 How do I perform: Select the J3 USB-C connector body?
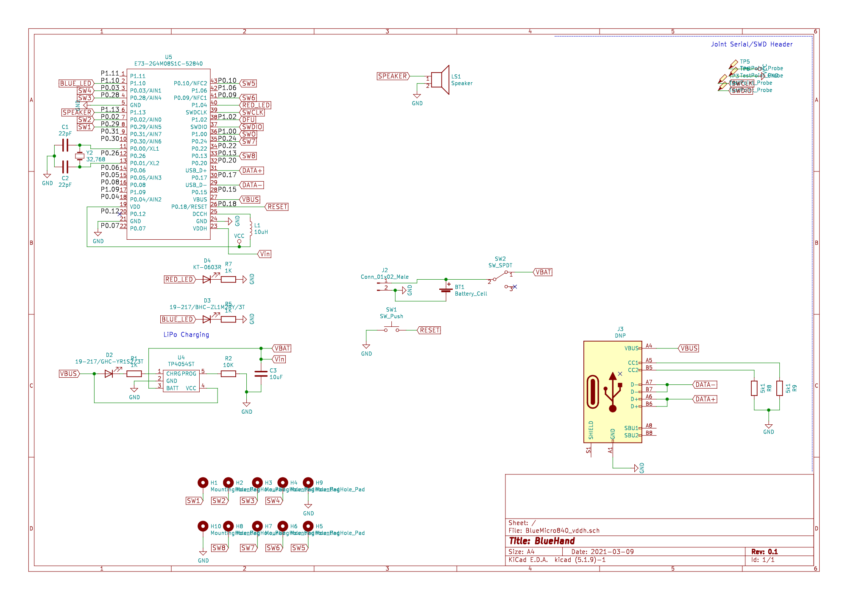613,392
